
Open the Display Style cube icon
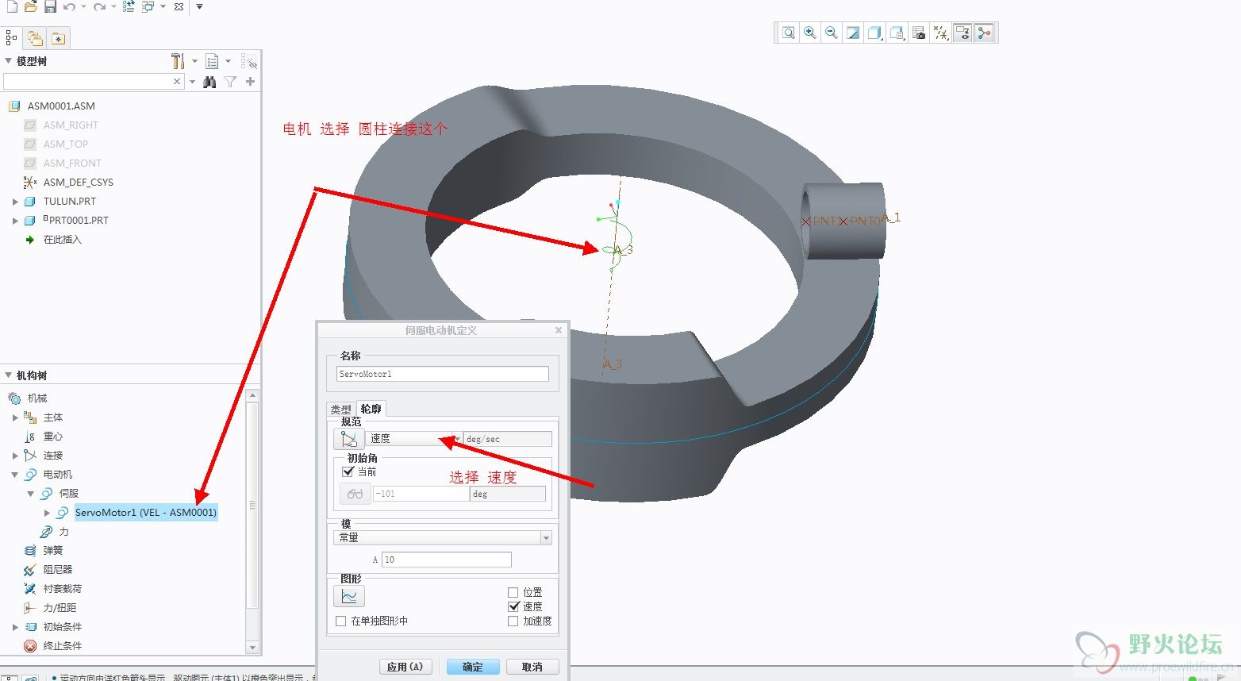874,33
